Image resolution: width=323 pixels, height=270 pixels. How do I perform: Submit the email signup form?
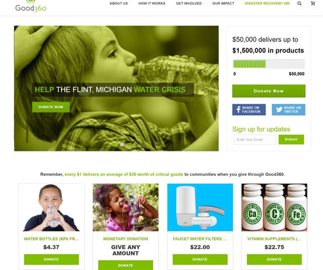click(x=291, y=139)
